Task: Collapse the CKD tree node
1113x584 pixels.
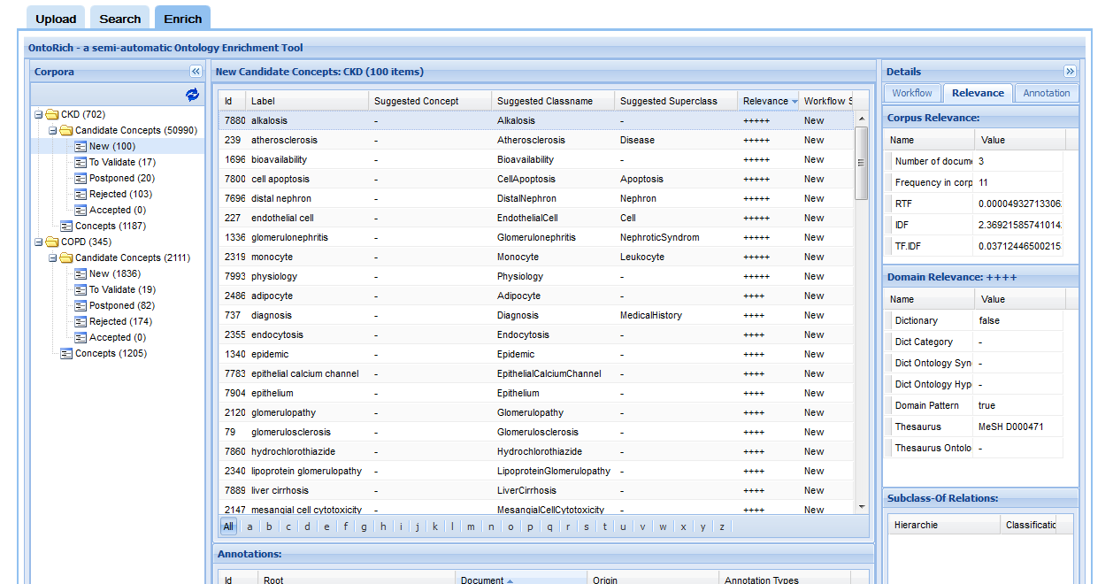Action: pyautogui.click(x=38, y=115)
